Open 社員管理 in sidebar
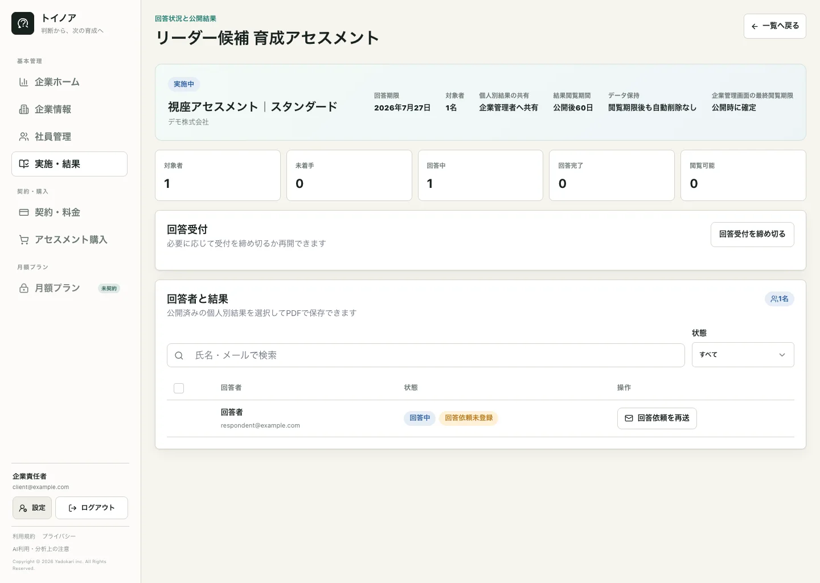This screenshot has width=820, height=583. point(69,137)
